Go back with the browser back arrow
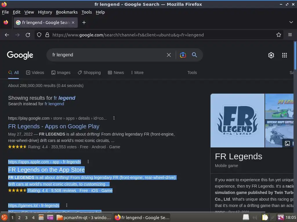Image resolution: width=297 pixels, height=222 pixels. click(x=7, y=35)
